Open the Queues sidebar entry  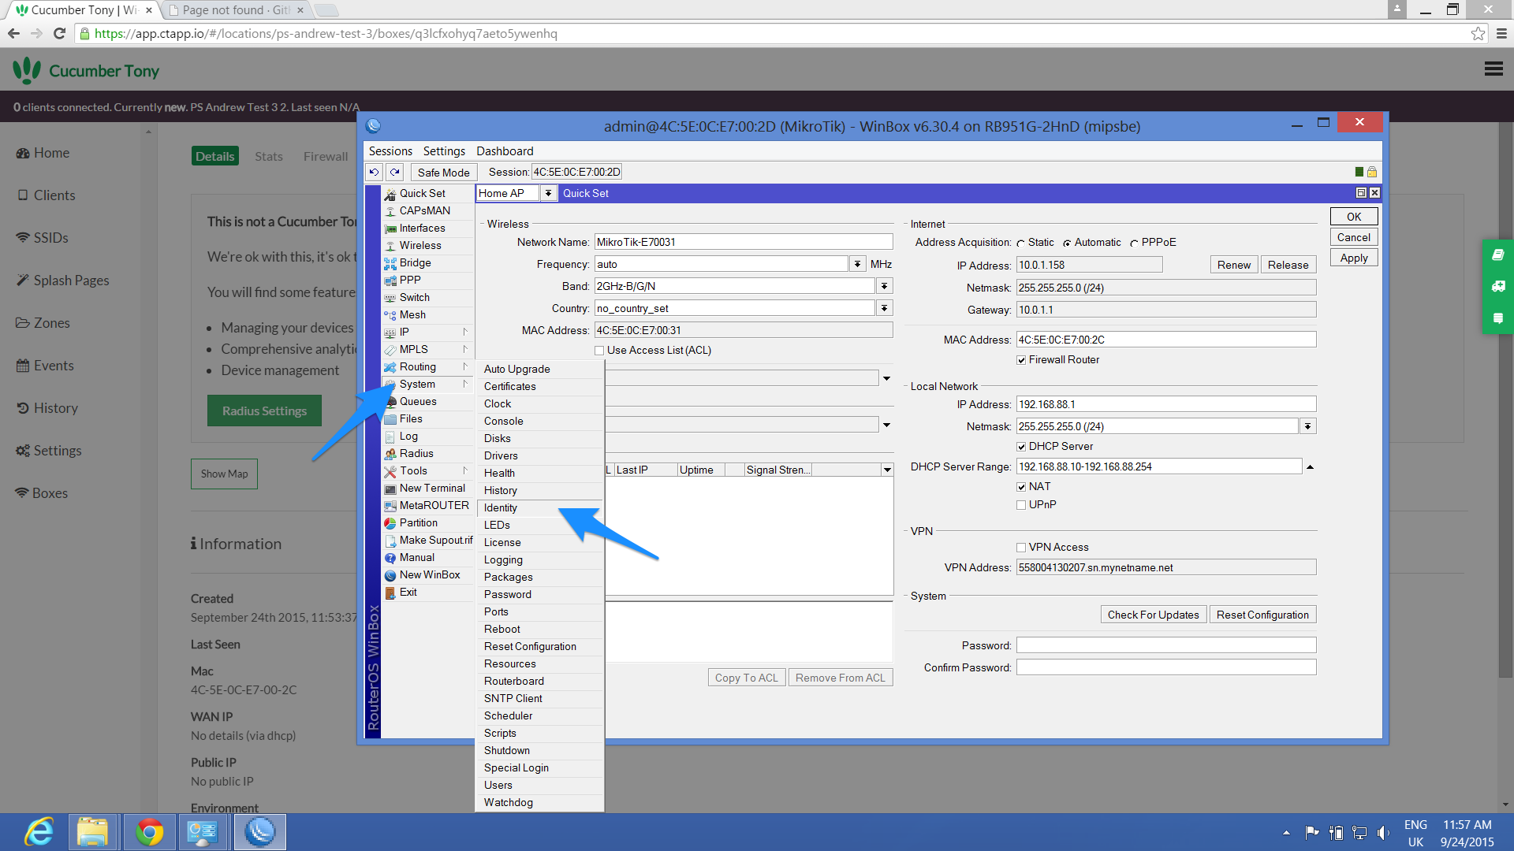pos(418,401)
